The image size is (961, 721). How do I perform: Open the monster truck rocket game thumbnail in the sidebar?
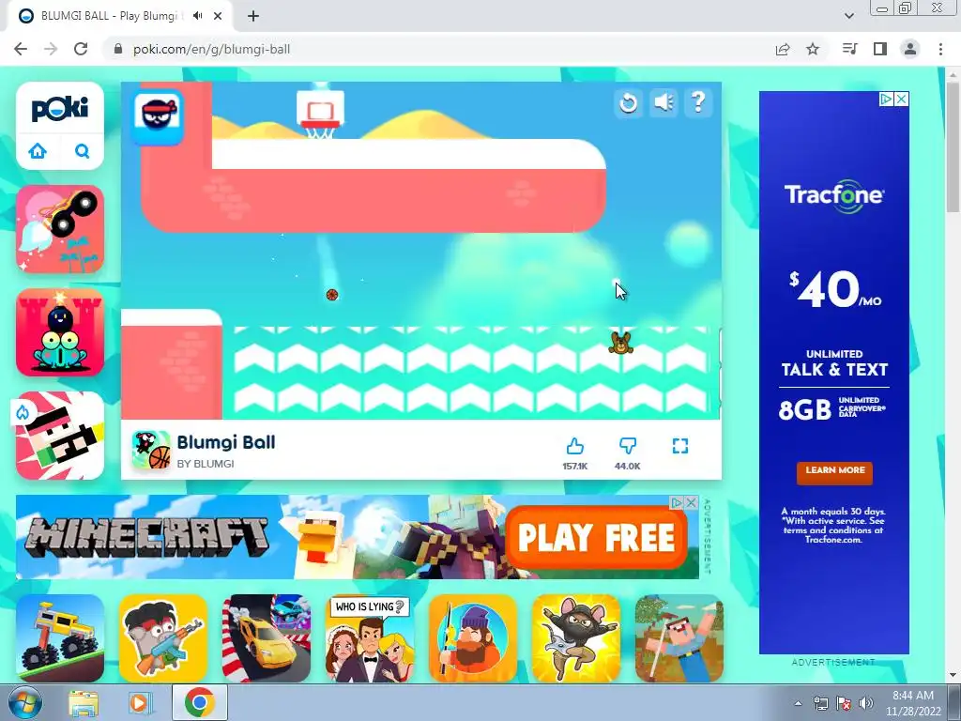(60, 229)
